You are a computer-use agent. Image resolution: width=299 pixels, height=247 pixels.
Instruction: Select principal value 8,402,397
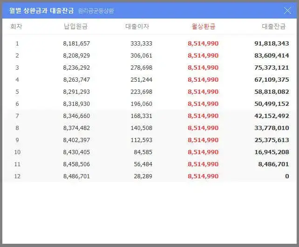(x=76, y=140)
